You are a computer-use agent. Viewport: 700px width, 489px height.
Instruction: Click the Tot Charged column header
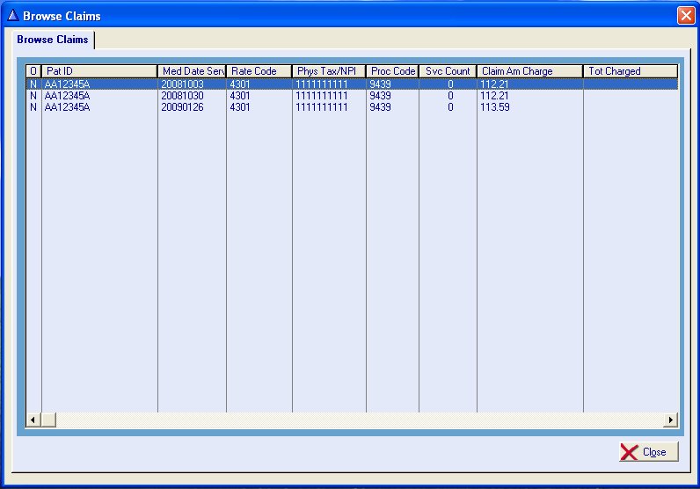[x=631, y=71]
